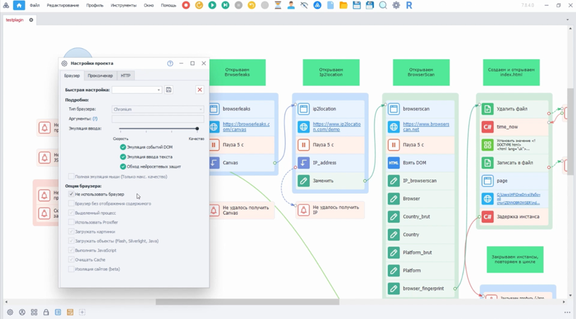
Task: Open the Тип браузера Chromium dropdown
Action: (157, 109)
